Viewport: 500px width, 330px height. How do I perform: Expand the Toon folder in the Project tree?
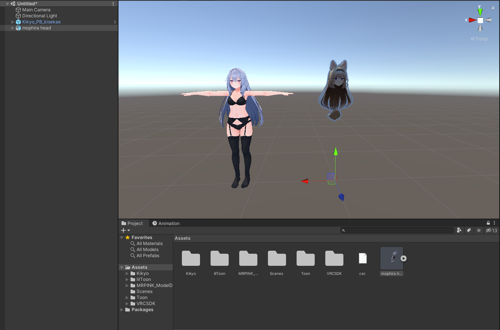(127, 298)
